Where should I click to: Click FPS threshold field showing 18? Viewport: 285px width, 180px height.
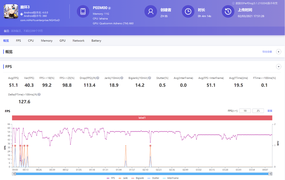(x=245, y=111)
